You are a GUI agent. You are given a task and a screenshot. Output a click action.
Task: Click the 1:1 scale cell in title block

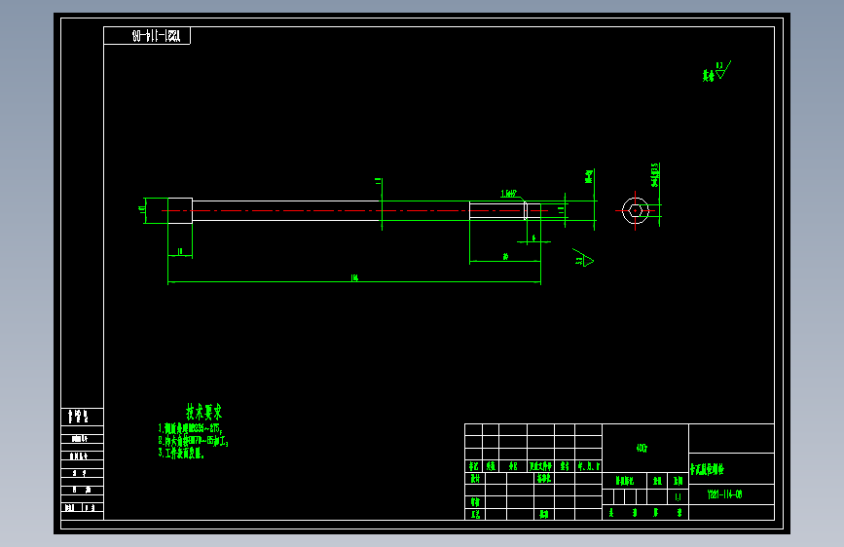click(679, 497)
